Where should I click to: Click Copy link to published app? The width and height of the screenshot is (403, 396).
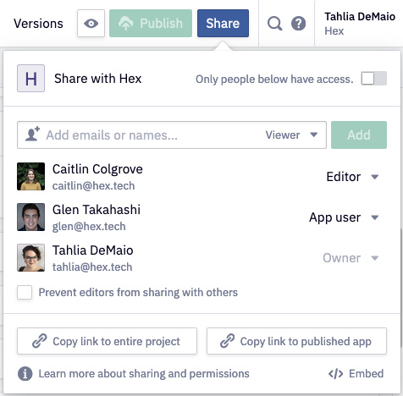coord(296,341)
